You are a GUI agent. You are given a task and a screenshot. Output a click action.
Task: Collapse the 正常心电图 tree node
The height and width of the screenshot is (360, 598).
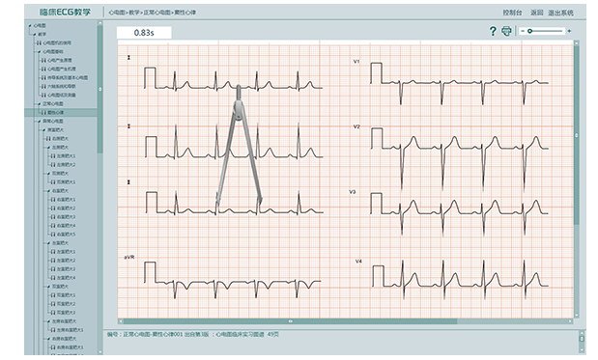[x=40, y=103]
